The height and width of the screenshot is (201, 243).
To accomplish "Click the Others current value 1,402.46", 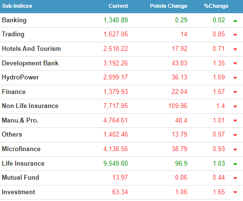I will (115, 134).
